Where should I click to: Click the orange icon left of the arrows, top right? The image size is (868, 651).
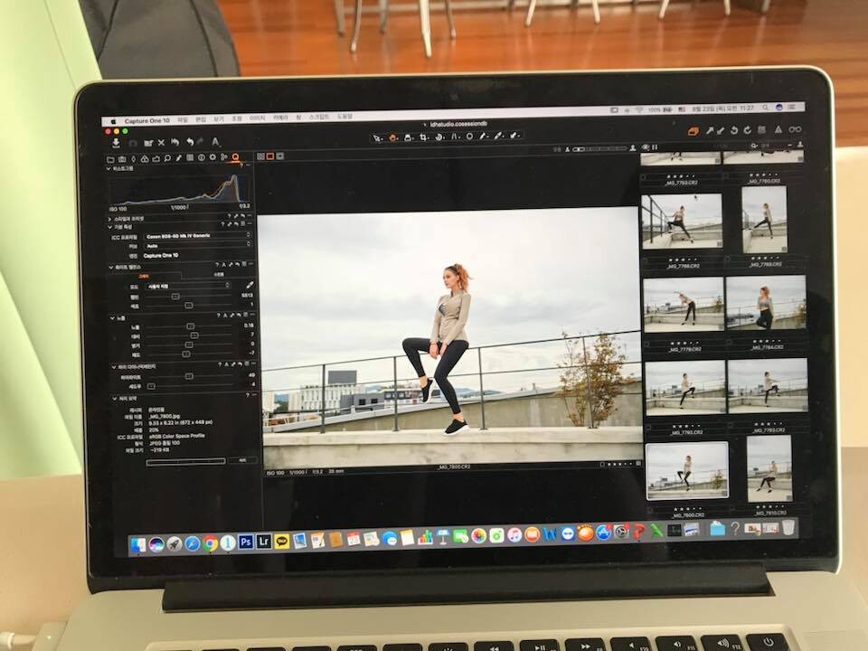(693, 131)
